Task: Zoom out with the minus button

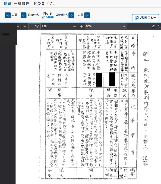Action: click(75, 27)
